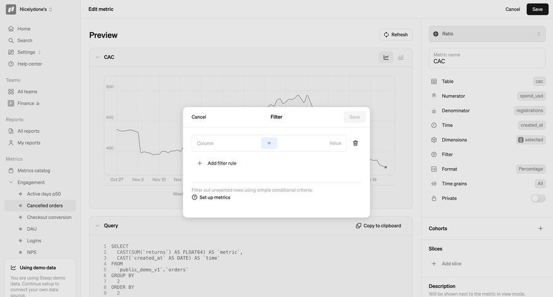Edit the Metric name field CAC
Image resolution: width=553 pixels, height=297 pixels.
click(487, 58)
